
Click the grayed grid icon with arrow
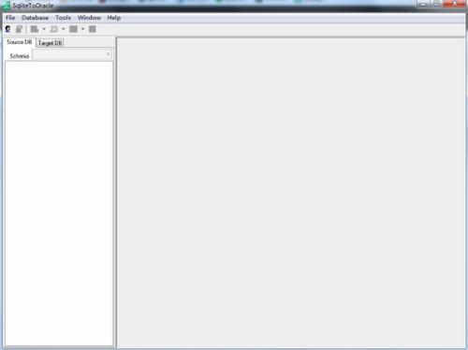[73, 29]
